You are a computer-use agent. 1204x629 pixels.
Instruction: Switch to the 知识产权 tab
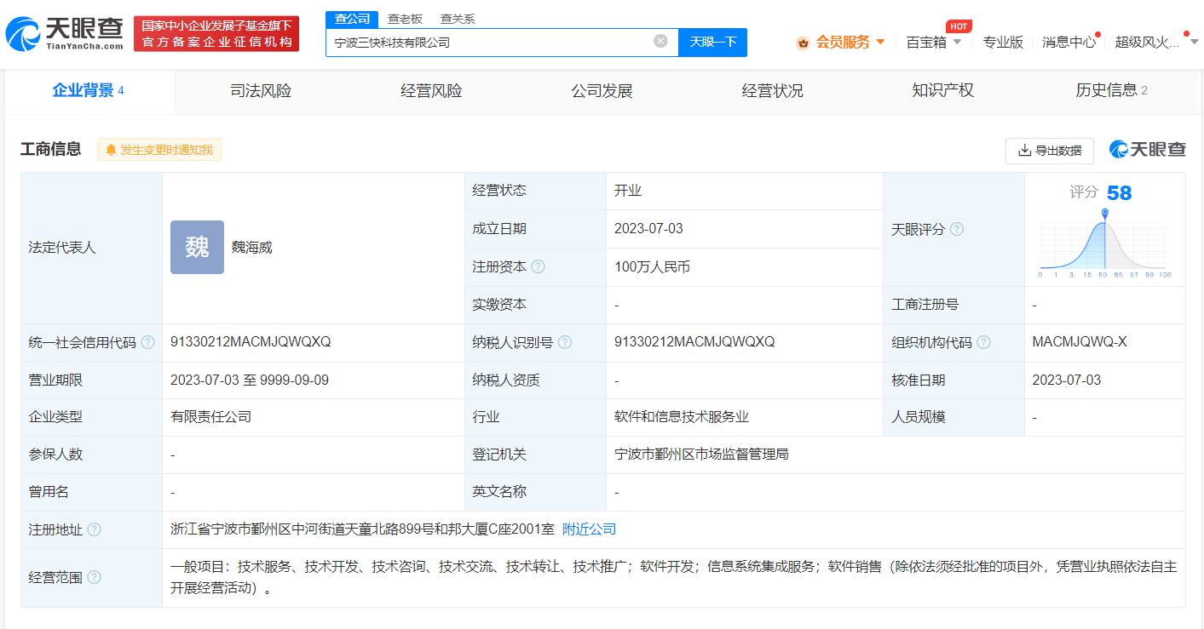pyautogui.click(x=942, y=91)
